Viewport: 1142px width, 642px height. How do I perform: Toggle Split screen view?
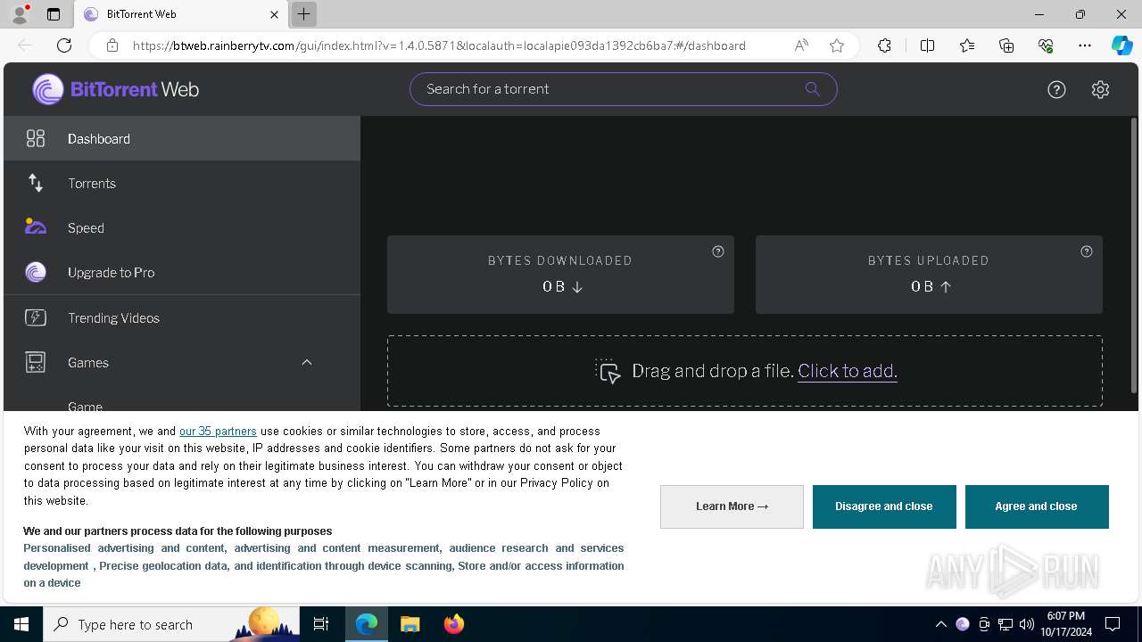pos(927,45)
